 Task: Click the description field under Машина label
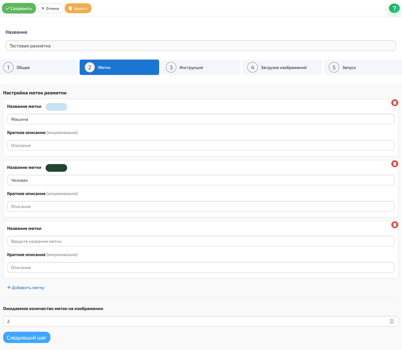coord(201,145)
